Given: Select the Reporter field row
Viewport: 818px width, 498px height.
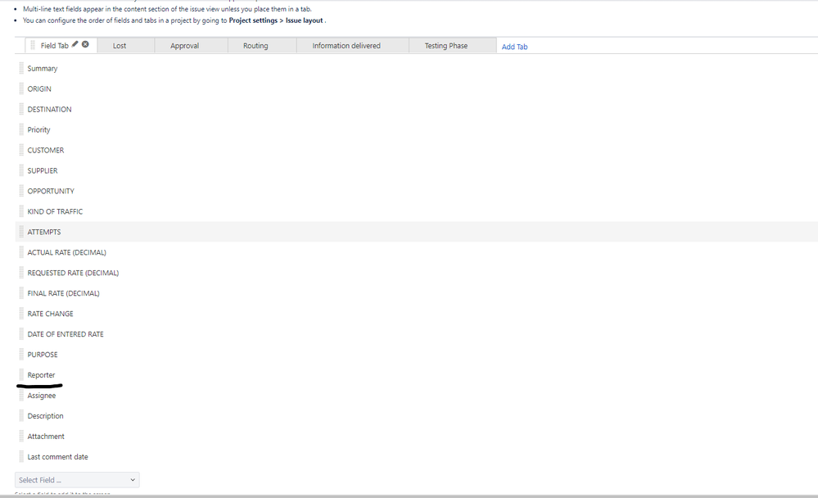Looking at the screenshot, I should coord(416,375).
